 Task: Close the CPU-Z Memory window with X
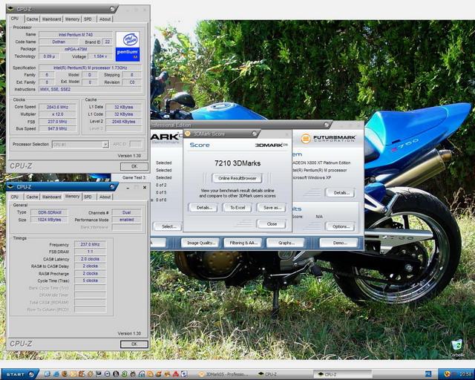(145, 188)
